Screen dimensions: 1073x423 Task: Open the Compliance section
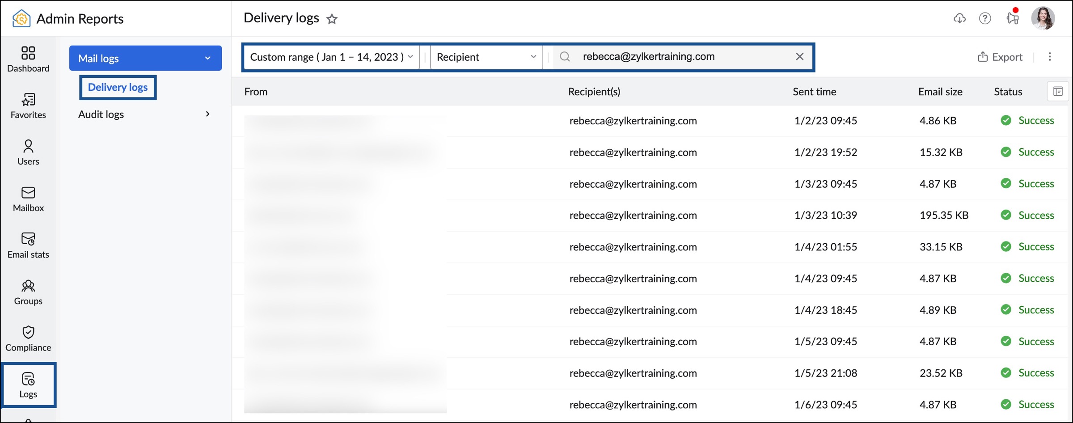click(x=28, y=338)
